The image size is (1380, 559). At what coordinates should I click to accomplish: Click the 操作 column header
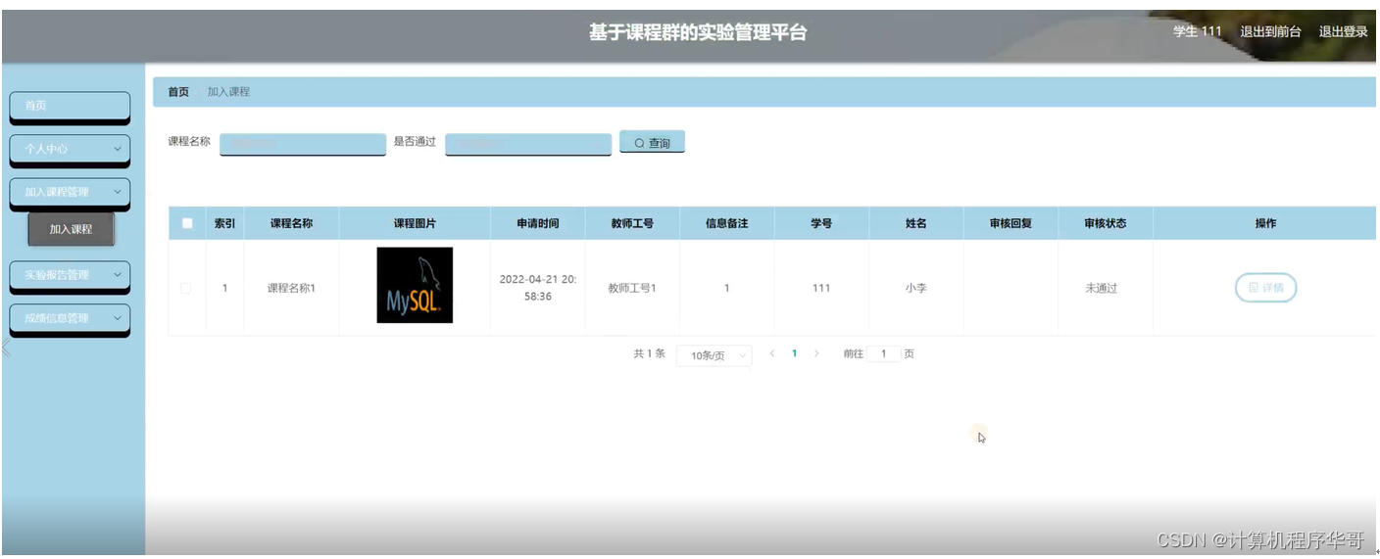(1266, 223)
